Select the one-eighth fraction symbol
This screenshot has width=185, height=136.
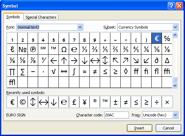coord(167,49)
